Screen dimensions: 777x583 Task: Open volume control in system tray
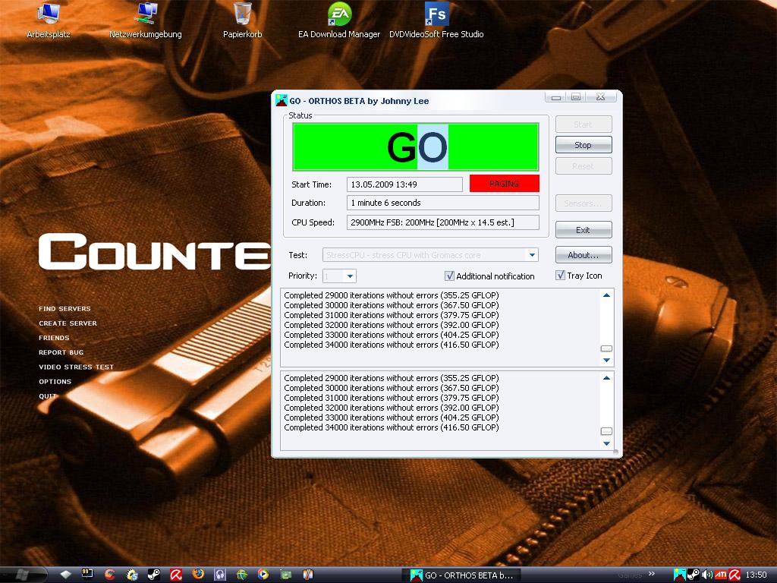707,575
